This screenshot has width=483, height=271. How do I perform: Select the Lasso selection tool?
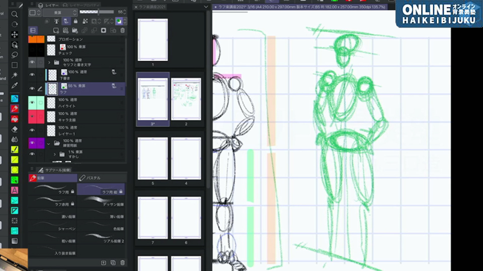[x=15, y=55]
